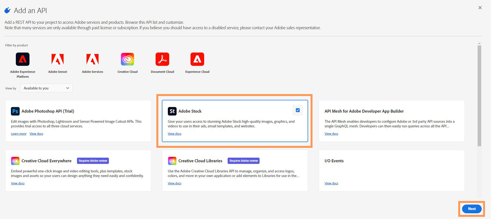Click the Add an API heading
The image size is (491, 219).
(31, 11)
